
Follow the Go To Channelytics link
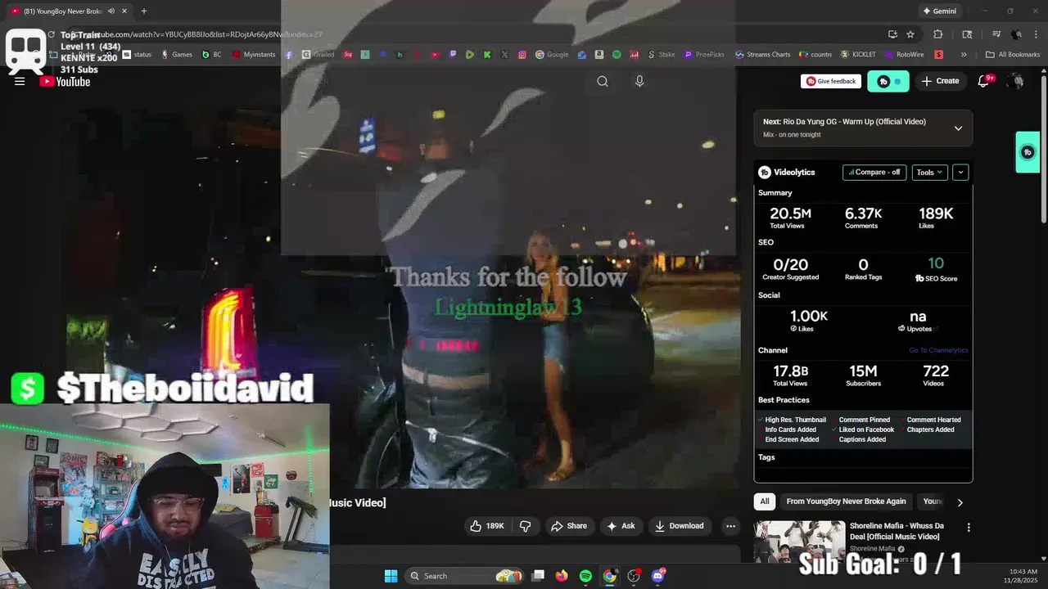tap(938, 350)
